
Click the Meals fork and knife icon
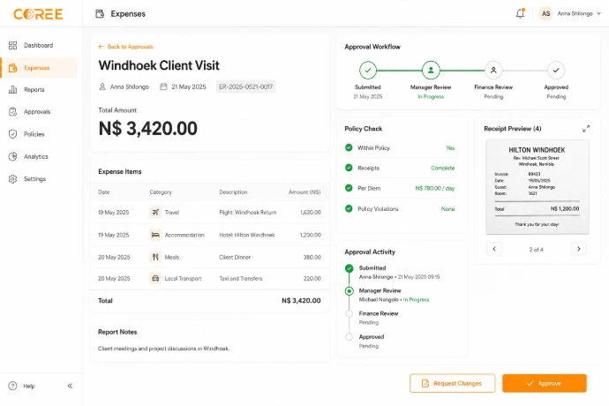(155, 257)
